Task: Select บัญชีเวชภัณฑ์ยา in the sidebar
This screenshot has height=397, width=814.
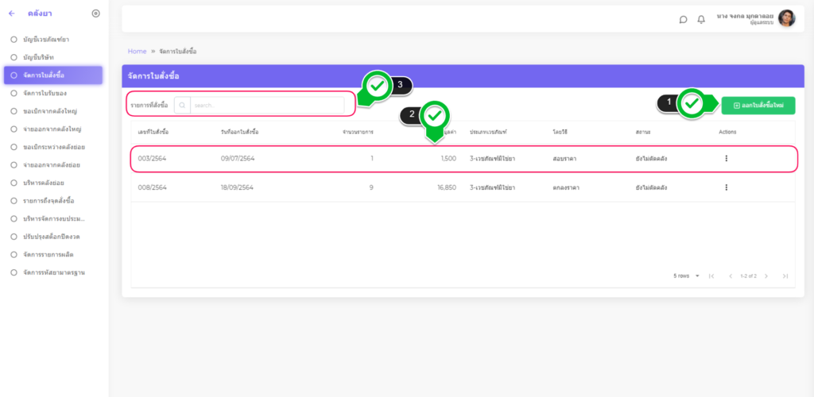Action: coord(51,39)
